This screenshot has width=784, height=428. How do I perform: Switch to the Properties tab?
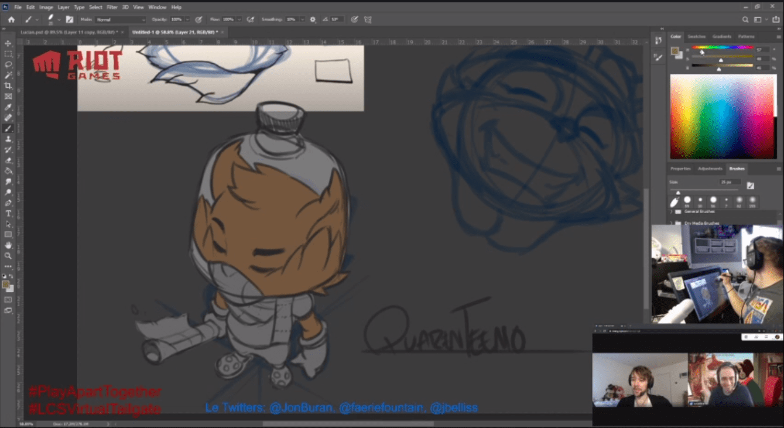[680, 169]
